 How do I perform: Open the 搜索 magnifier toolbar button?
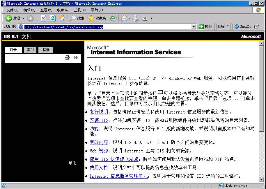point(77,18)
